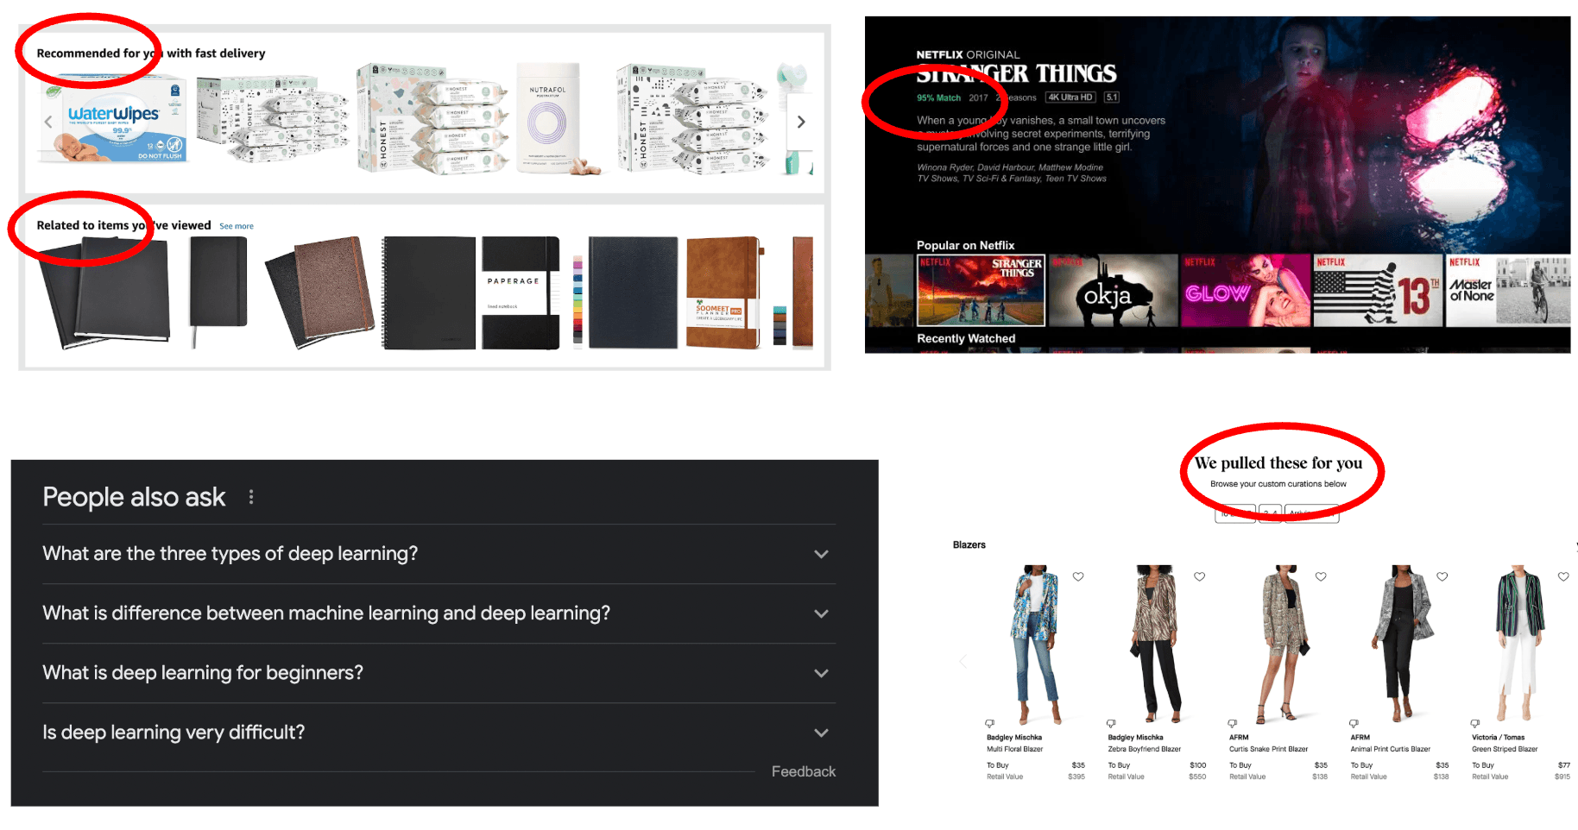Click the 'People also ask' heading
1578x830 pixels.
tap(134, 497)
